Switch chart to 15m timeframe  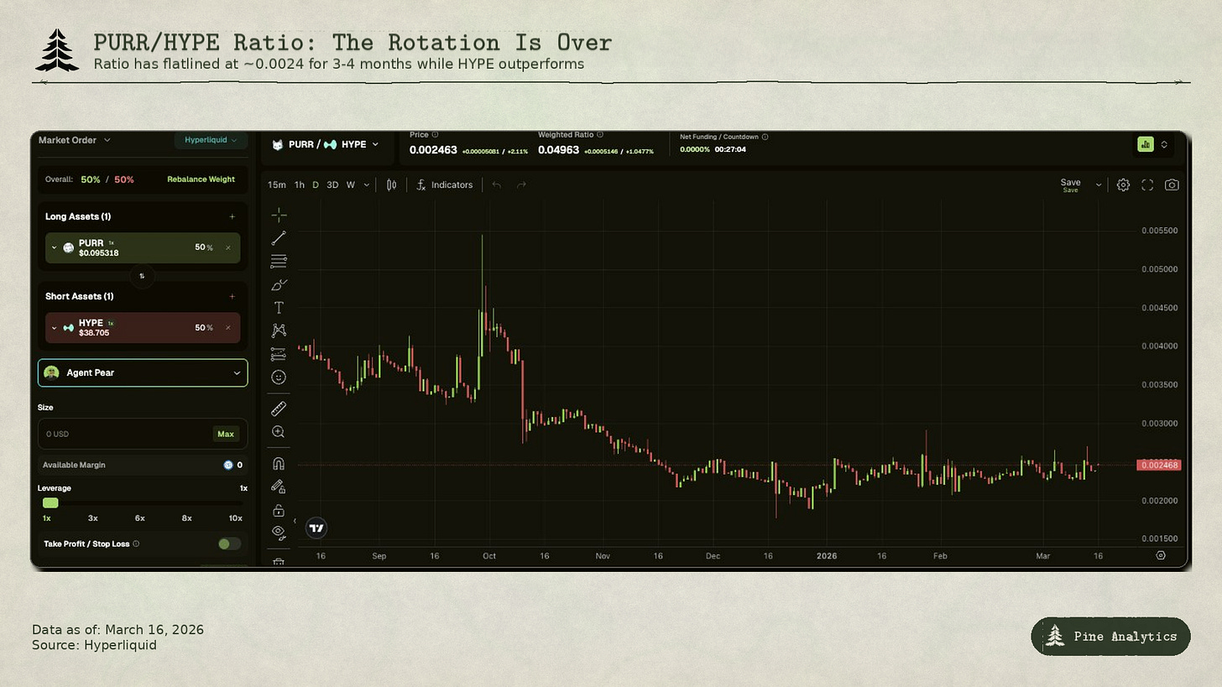(277, 185)
